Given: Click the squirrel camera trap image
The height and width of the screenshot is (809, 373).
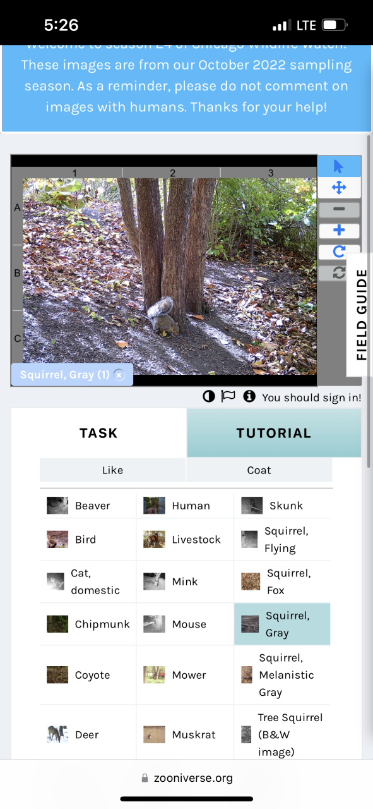Looking at the screenshot, I should (170, 276).
